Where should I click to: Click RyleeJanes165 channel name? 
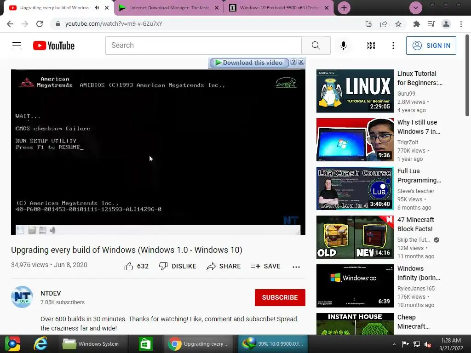point(416,289)
